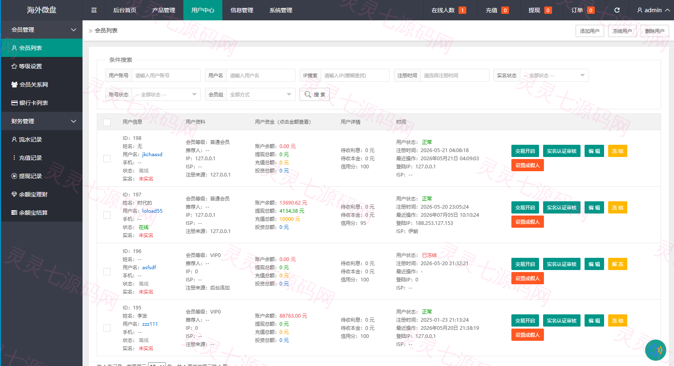Click the search magnifier icon
Image resolution: width=674 pixels, height=366 pixels.
[308, 94]
